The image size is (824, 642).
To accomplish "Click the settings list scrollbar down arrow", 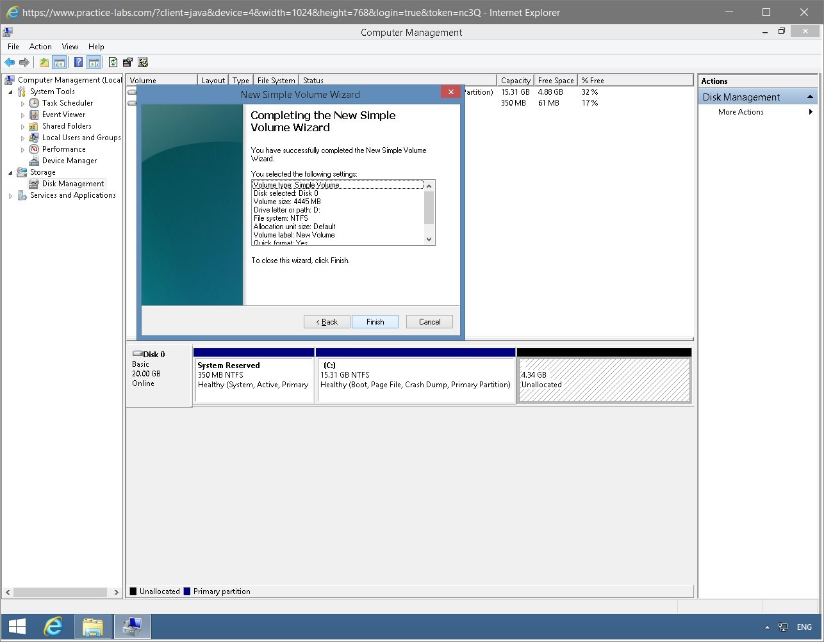I will (429, 239).
